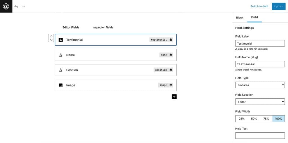Redo the last undone change
Viewport: 288px width, 143px height.
pyautogui.click(x=23, y=6)
